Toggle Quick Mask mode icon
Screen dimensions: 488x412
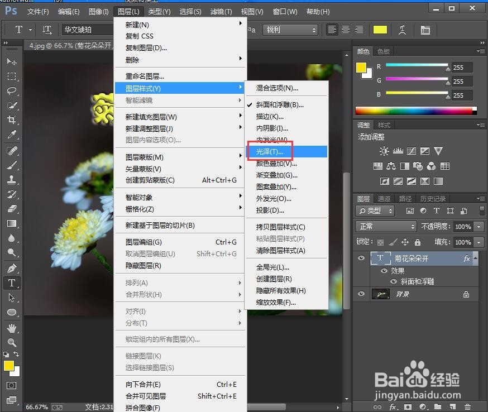[x=12, y=386]
